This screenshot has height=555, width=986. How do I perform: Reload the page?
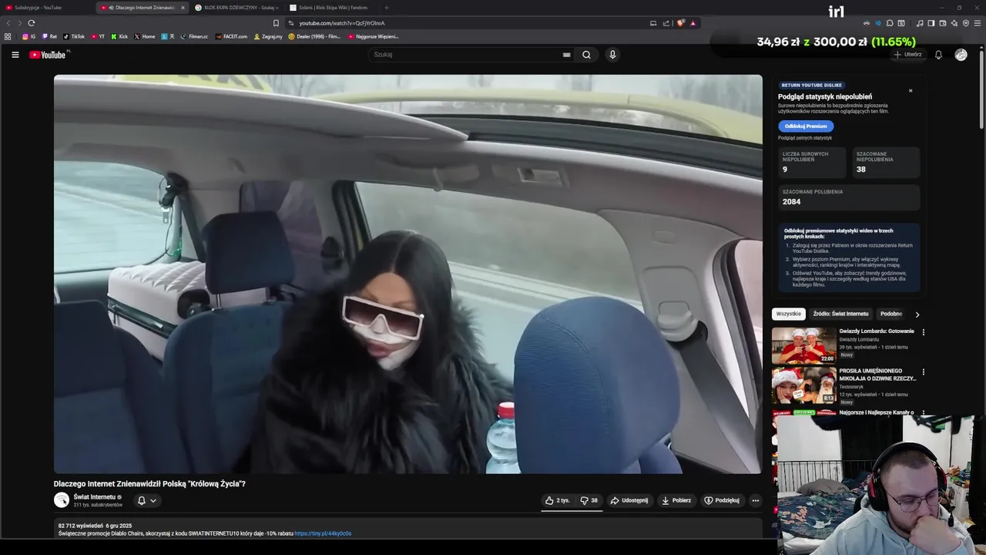click(x=32, y=23)
